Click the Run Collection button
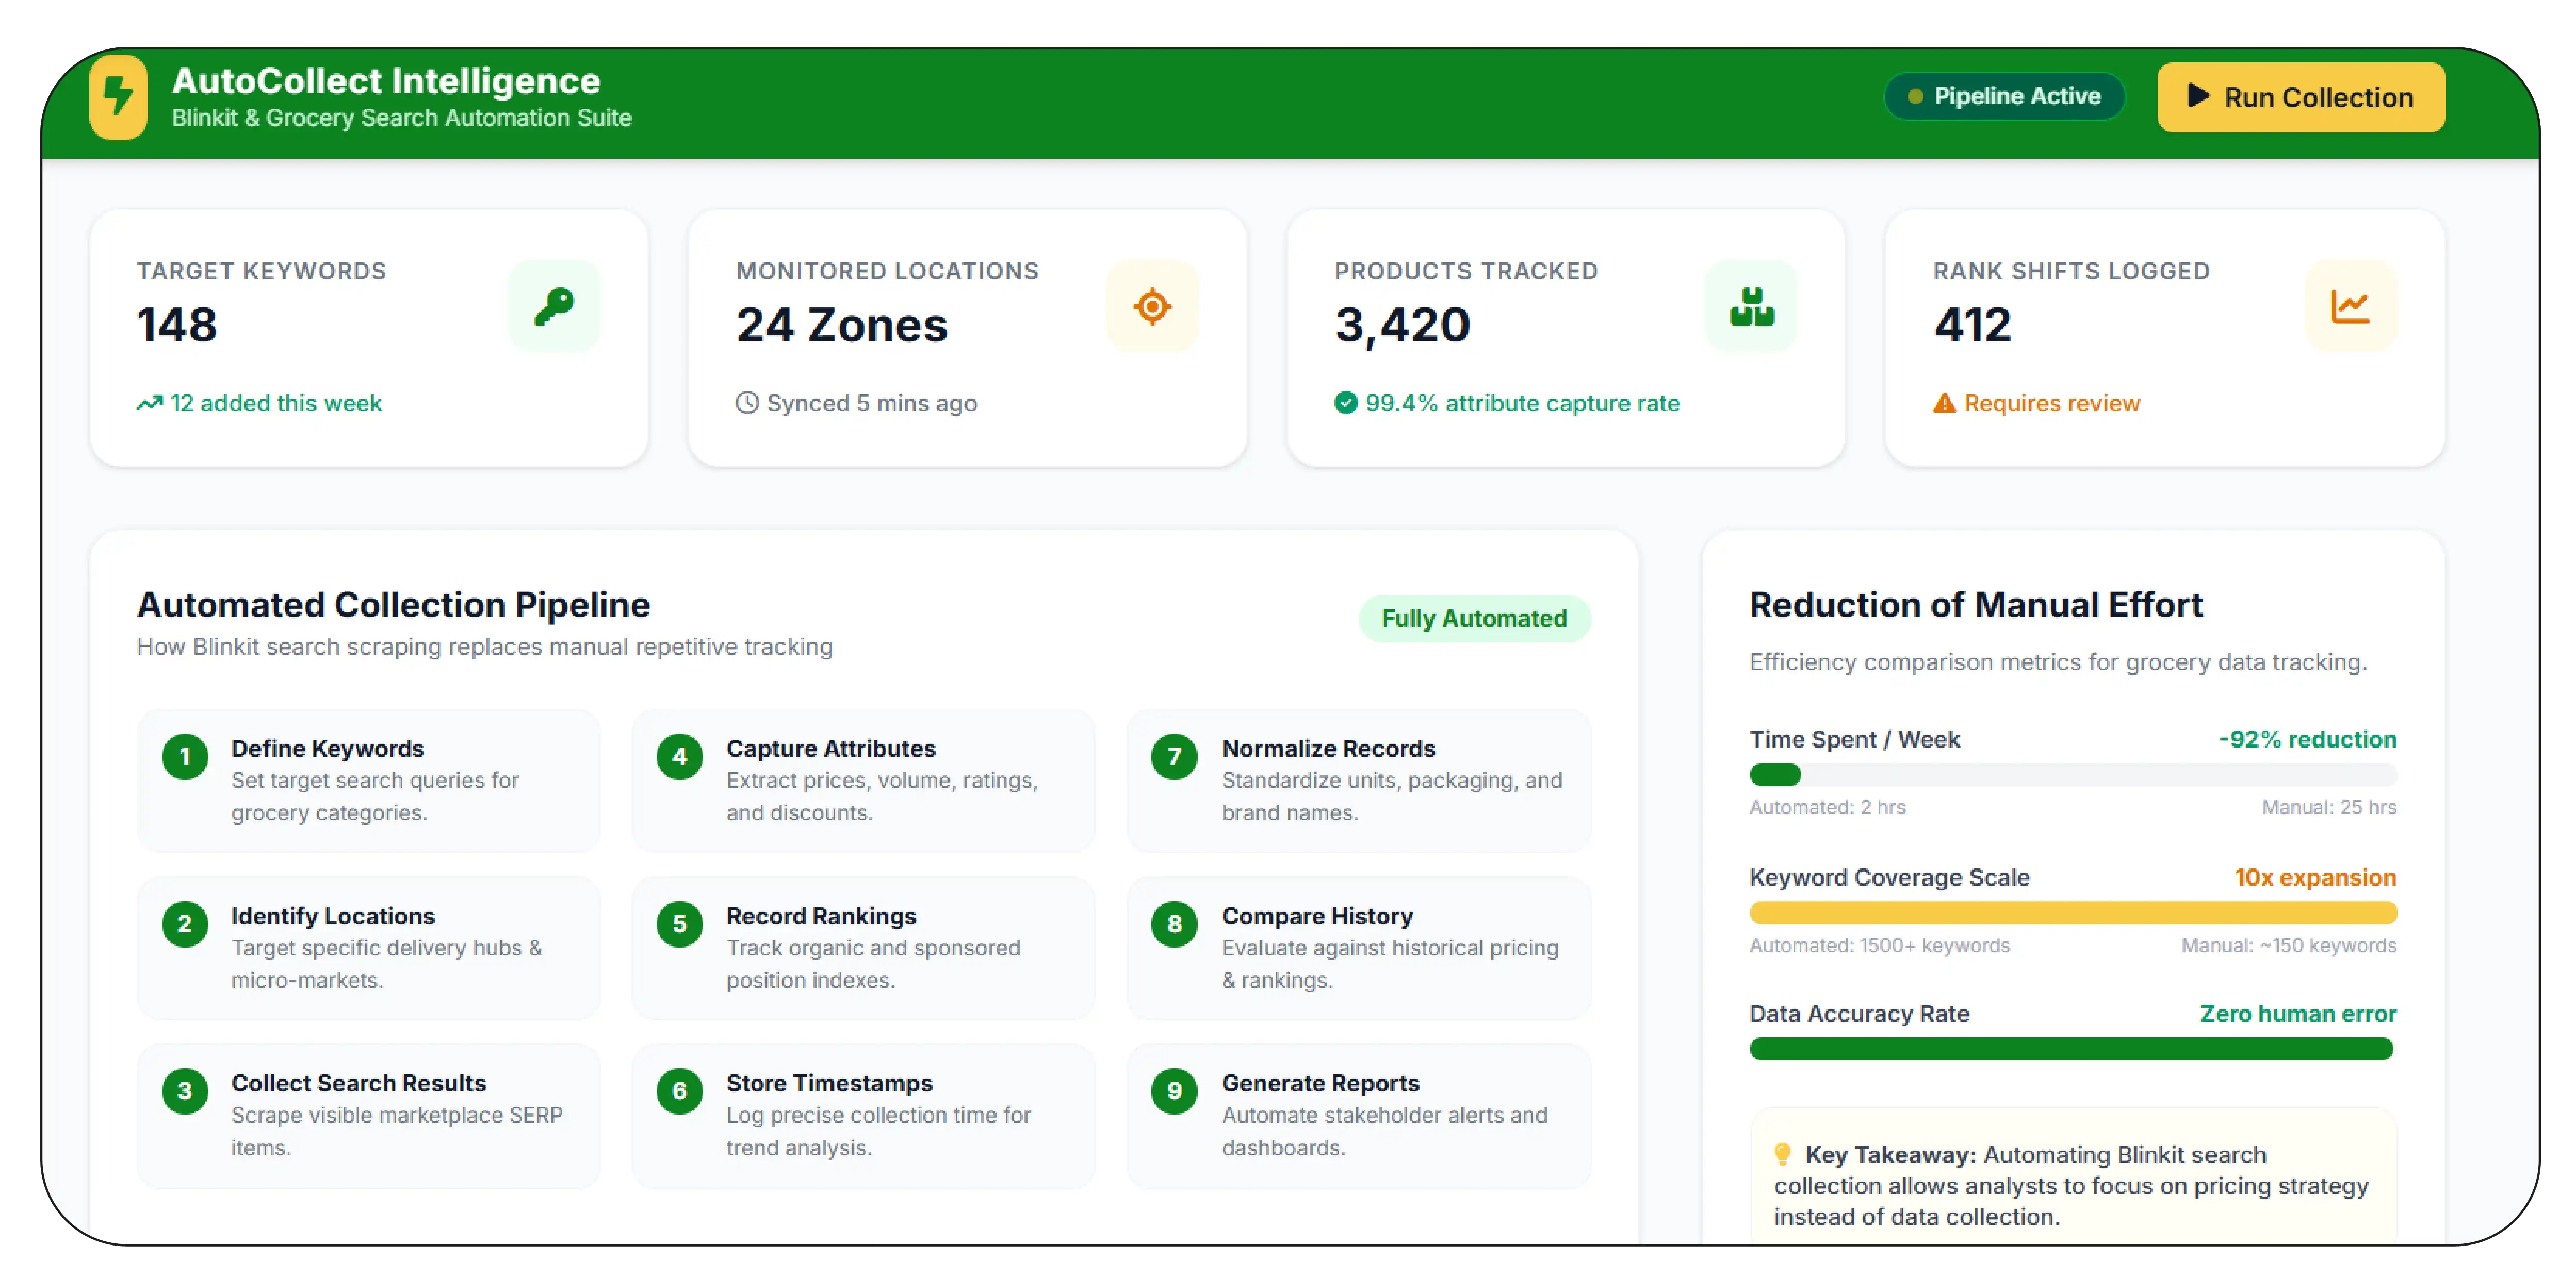Image resolution: width=2576 pixels, height=1278 pixels. point(2300,97)
